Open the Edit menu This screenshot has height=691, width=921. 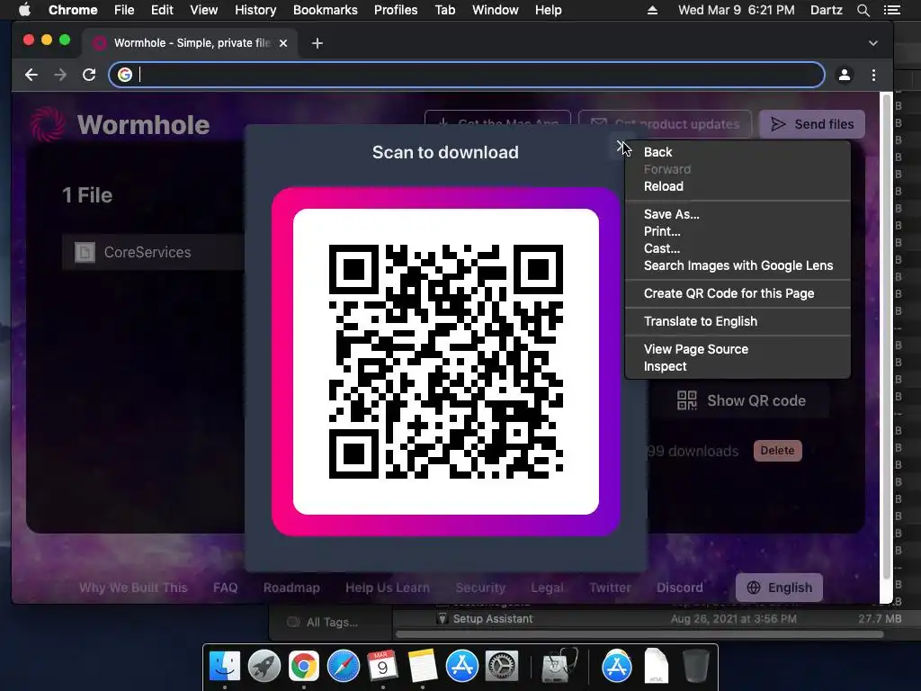click(162, 10)
